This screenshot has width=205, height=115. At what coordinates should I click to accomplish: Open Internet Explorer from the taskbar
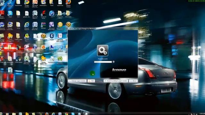tap(53, 114)
